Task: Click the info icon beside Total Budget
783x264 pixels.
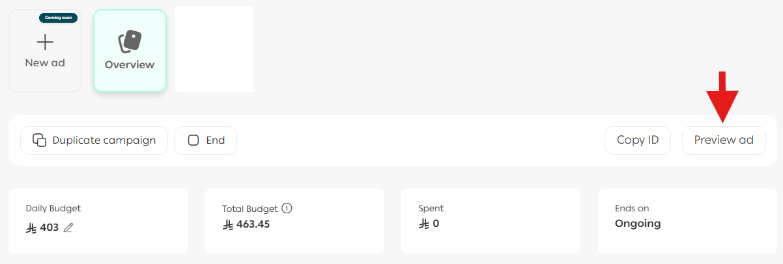Action: (x=287, y=209)
